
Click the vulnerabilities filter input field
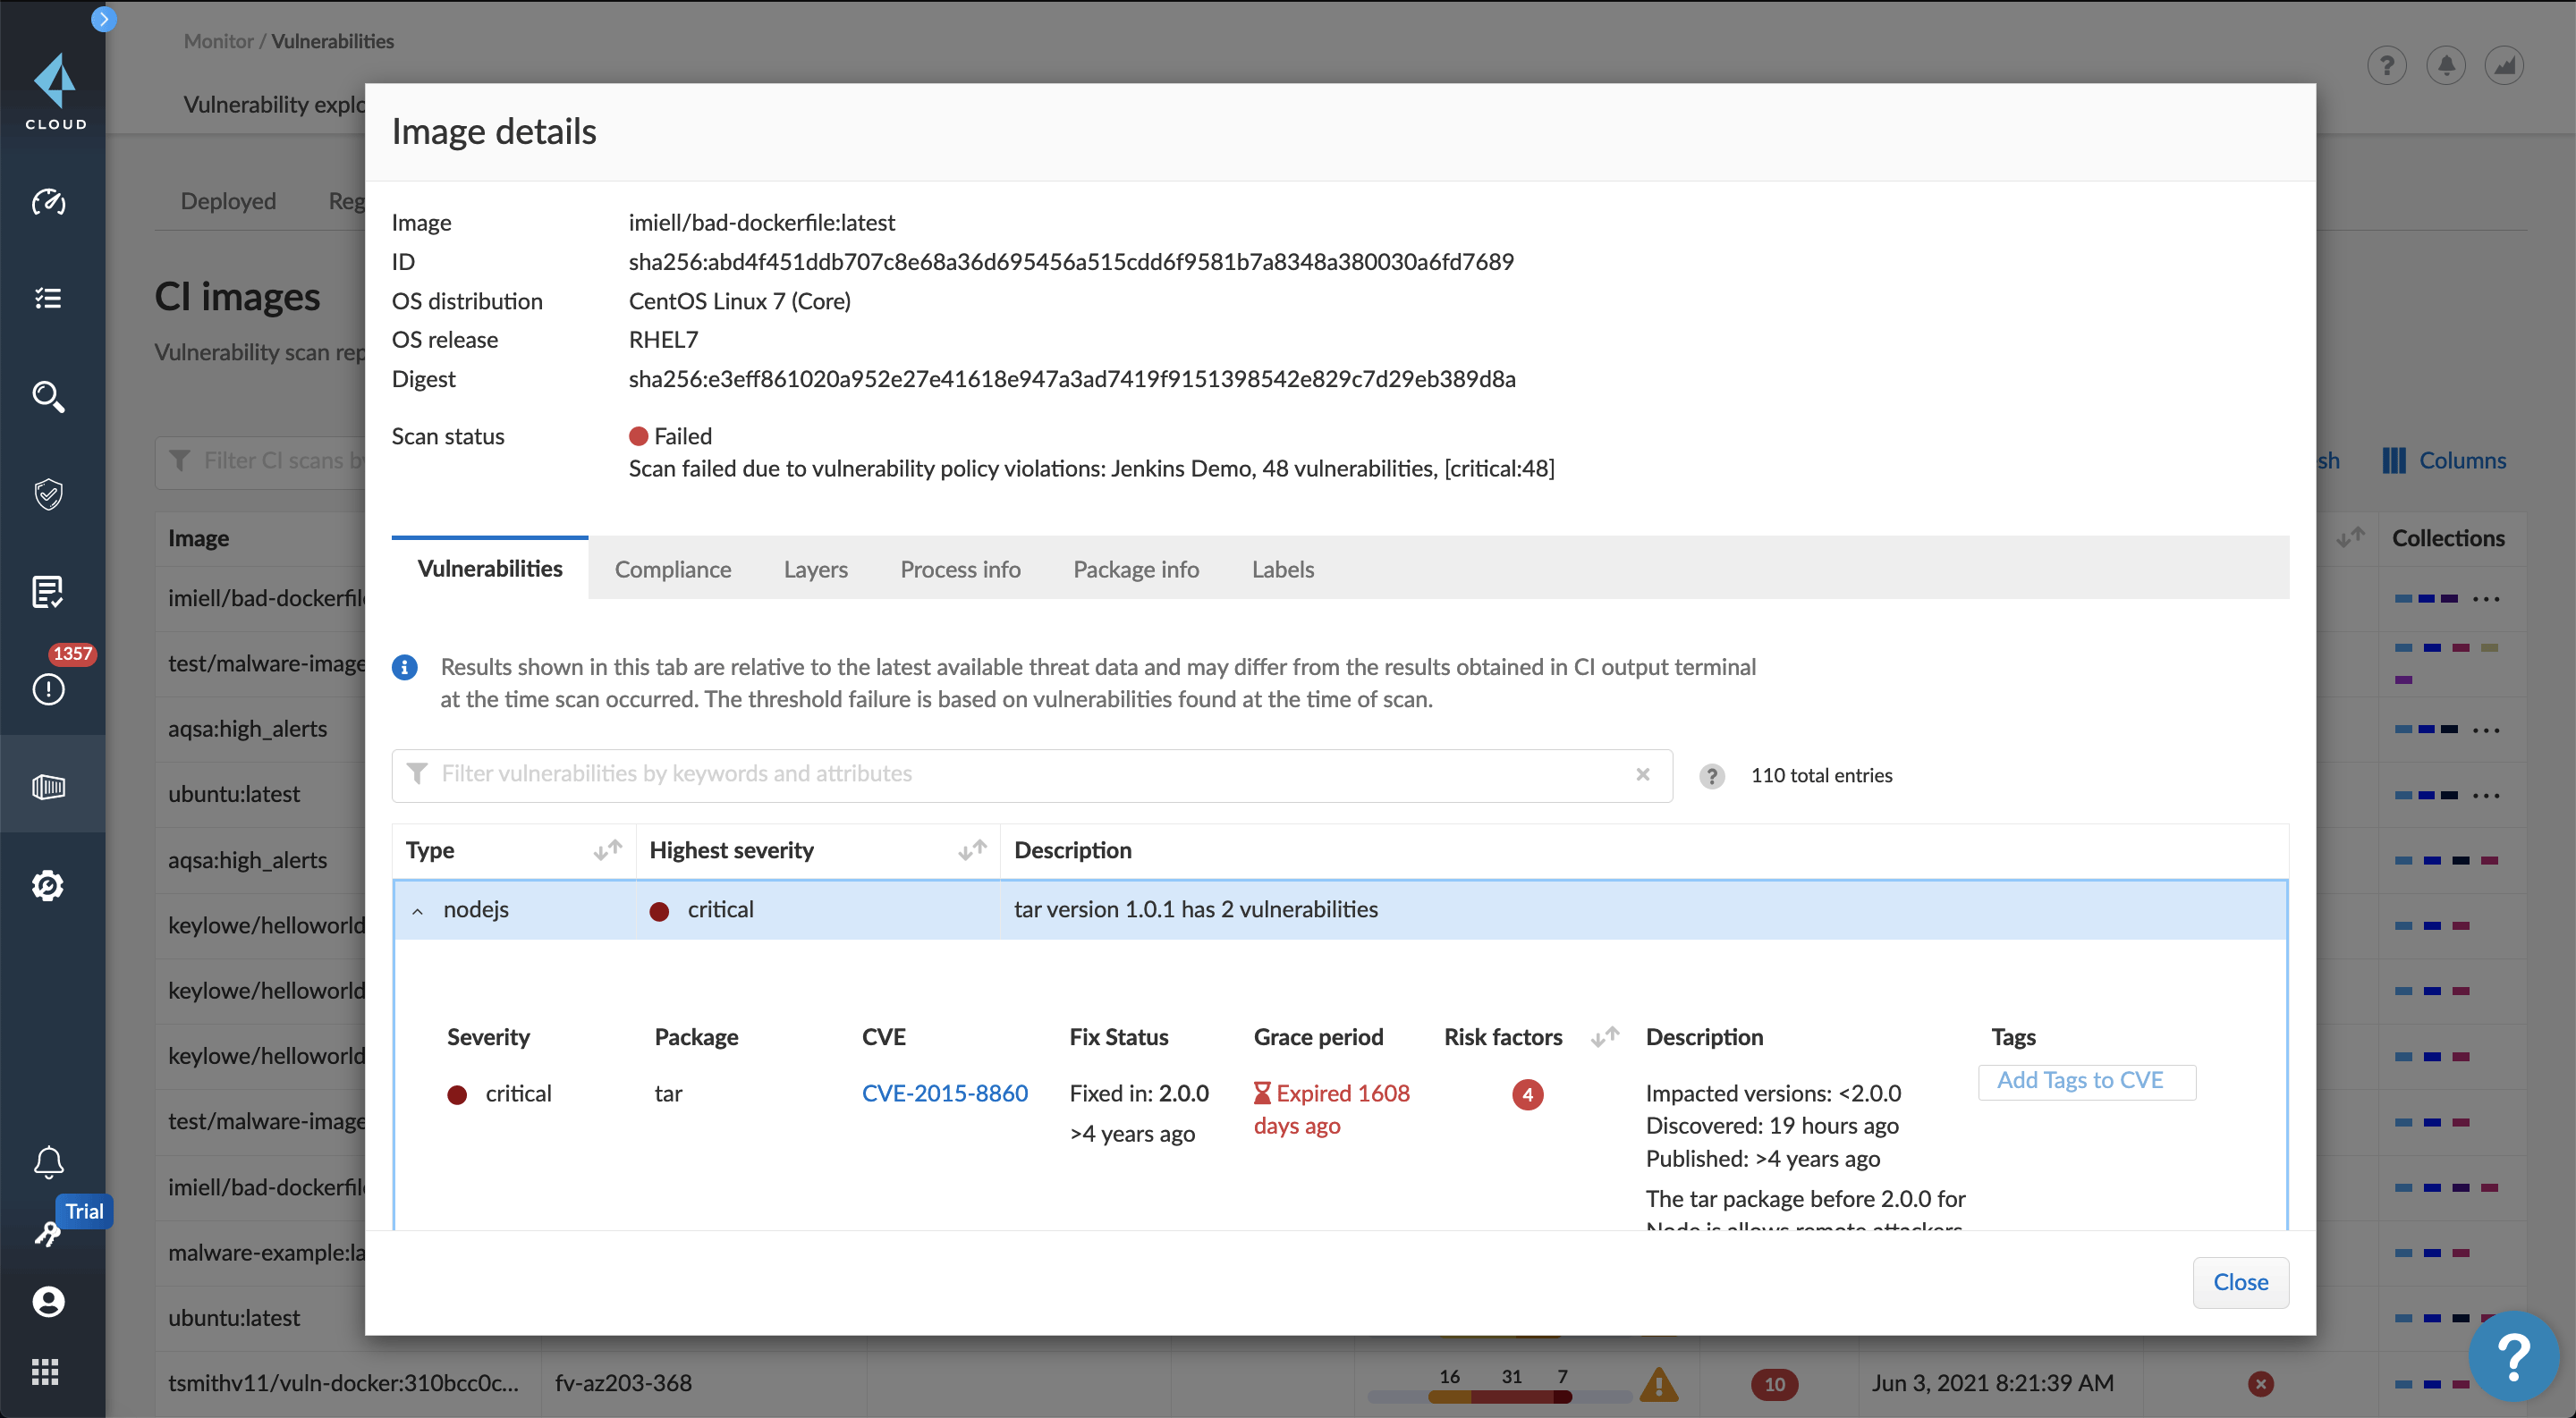[x=1000, y=773]
